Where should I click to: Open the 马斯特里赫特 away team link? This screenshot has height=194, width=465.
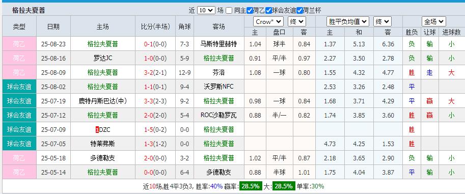click(219, 44)
